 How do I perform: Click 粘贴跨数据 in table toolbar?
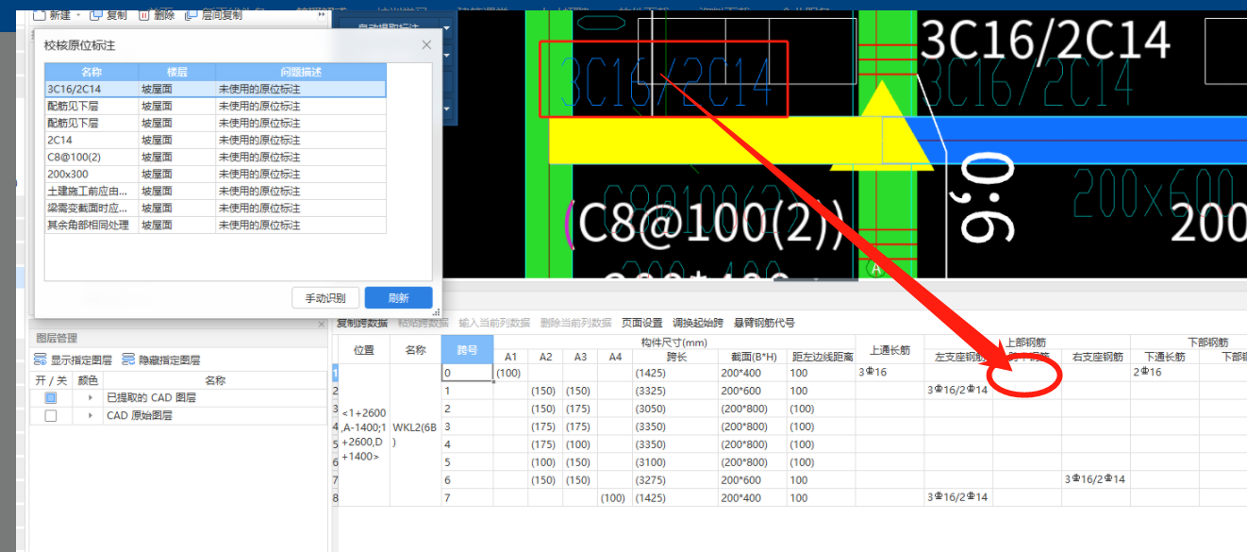423,323
